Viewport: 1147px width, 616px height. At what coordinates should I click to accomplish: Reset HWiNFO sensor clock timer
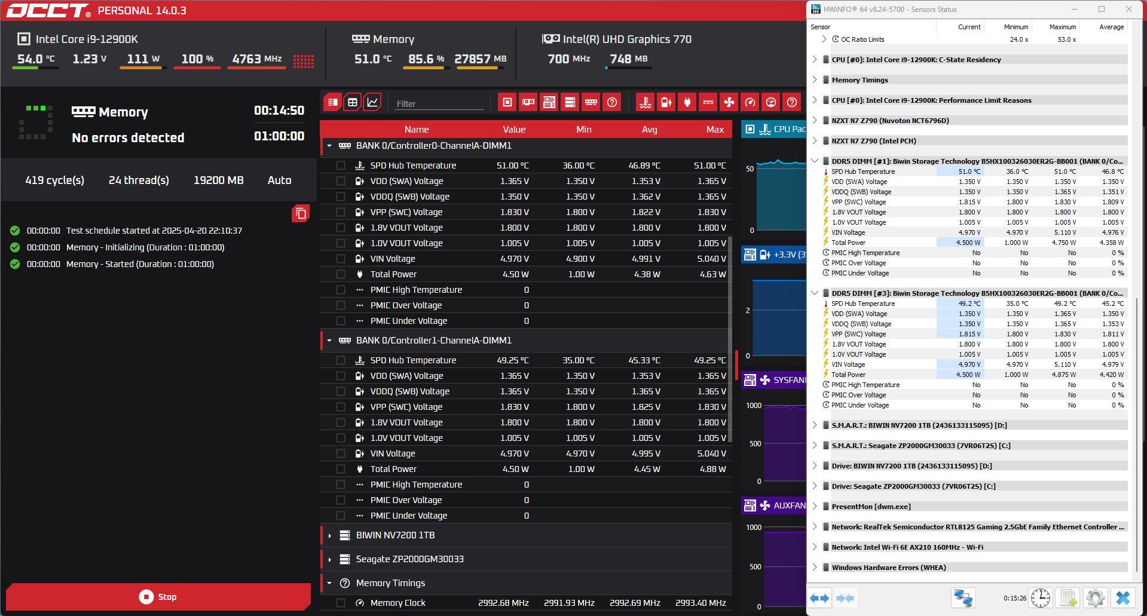tap(1041, 597)
